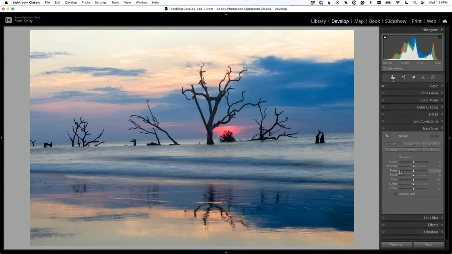Toggle Color Grading panel eye switch
452x254 pixels.
click(x=383, y=107)
